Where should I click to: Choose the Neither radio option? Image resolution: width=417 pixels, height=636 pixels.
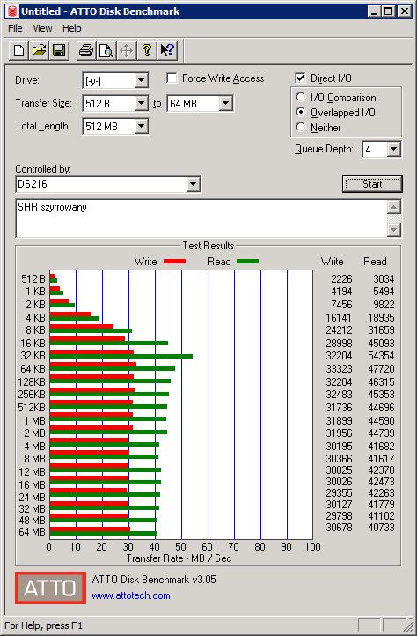pos(301,127)
